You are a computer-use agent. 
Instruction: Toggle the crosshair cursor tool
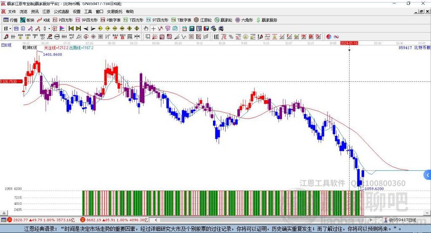(154, 28)
